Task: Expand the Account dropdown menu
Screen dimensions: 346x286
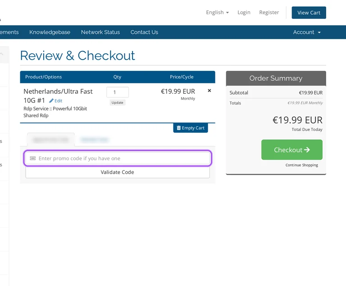Action: [307, 32]
